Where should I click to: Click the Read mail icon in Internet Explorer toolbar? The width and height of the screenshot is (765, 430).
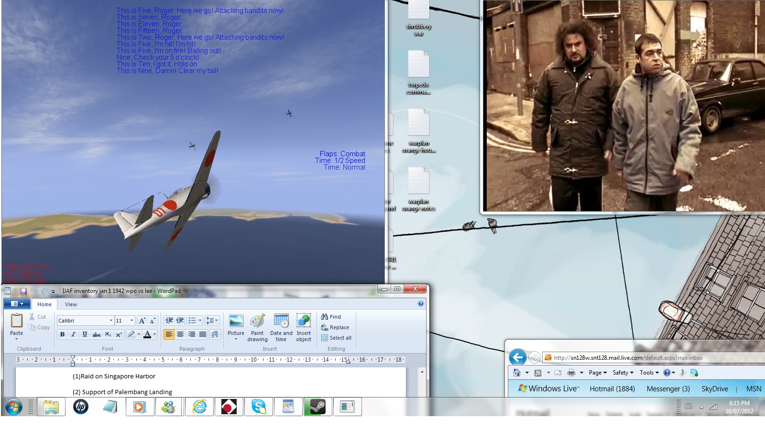click(x=557, y=373)
